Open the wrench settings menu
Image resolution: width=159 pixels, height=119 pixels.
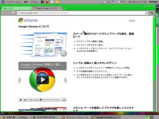coord(152,13)
